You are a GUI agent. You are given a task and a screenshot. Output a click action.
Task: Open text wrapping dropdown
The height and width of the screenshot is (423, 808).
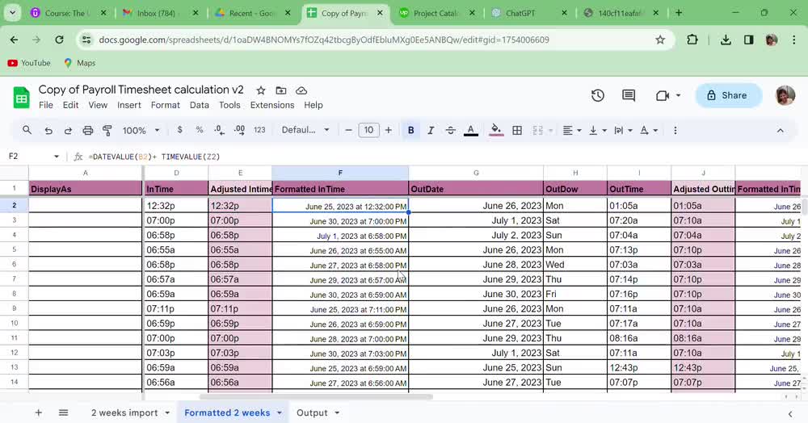(x=623, y=130)
